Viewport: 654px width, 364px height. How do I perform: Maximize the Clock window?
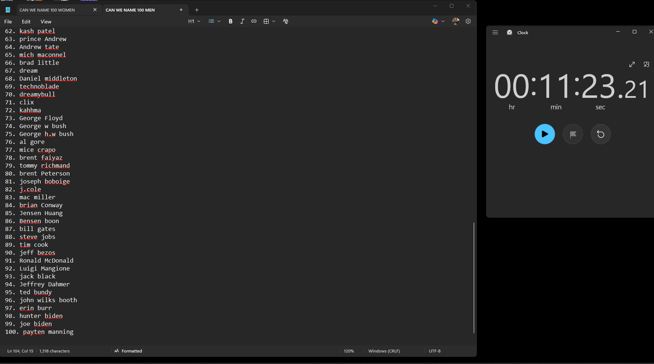pyautogui.click(x=634, y=32)
